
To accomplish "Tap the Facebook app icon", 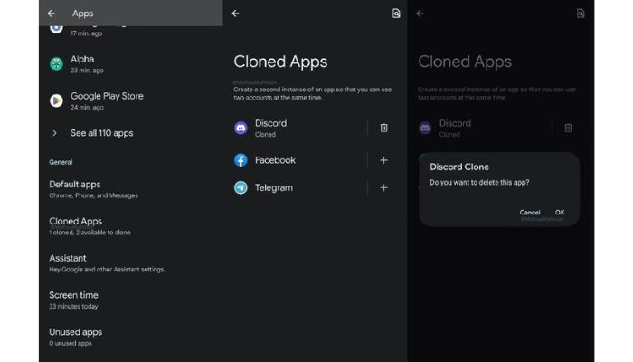I will [x=241, y=160].
